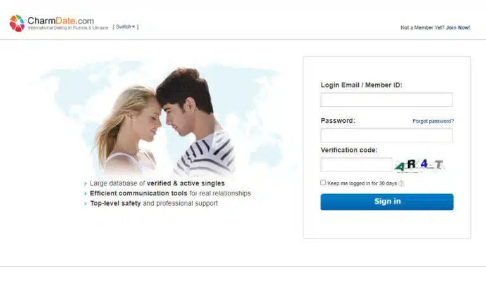Click the Keep me logged in for 30 days label
Image resolution: width=486 pixels, height=284 pixels.
[x=362, y=183]
